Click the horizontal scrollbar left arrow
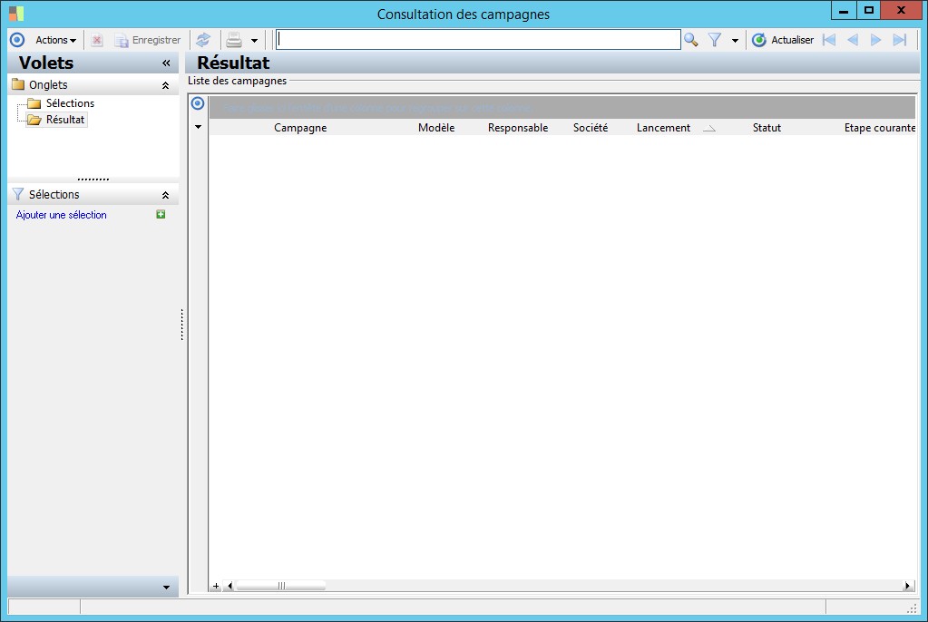928x622 pixels. point(230,586)
